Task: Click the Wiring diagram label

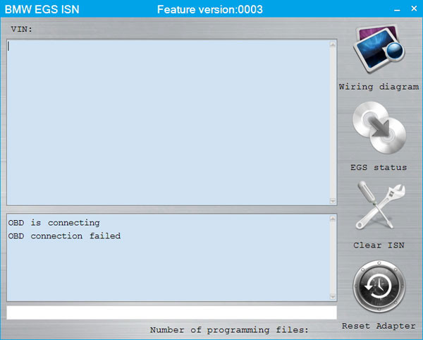Action: (x=379, y=87)
